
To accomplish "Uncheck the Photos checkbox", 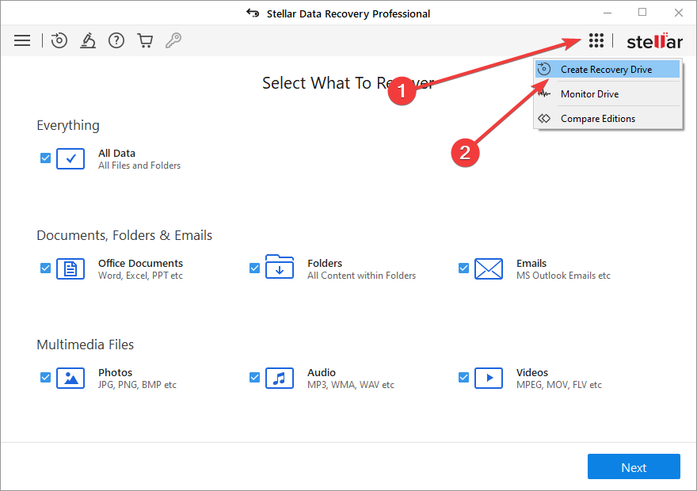I will click(x=45, y=377).
